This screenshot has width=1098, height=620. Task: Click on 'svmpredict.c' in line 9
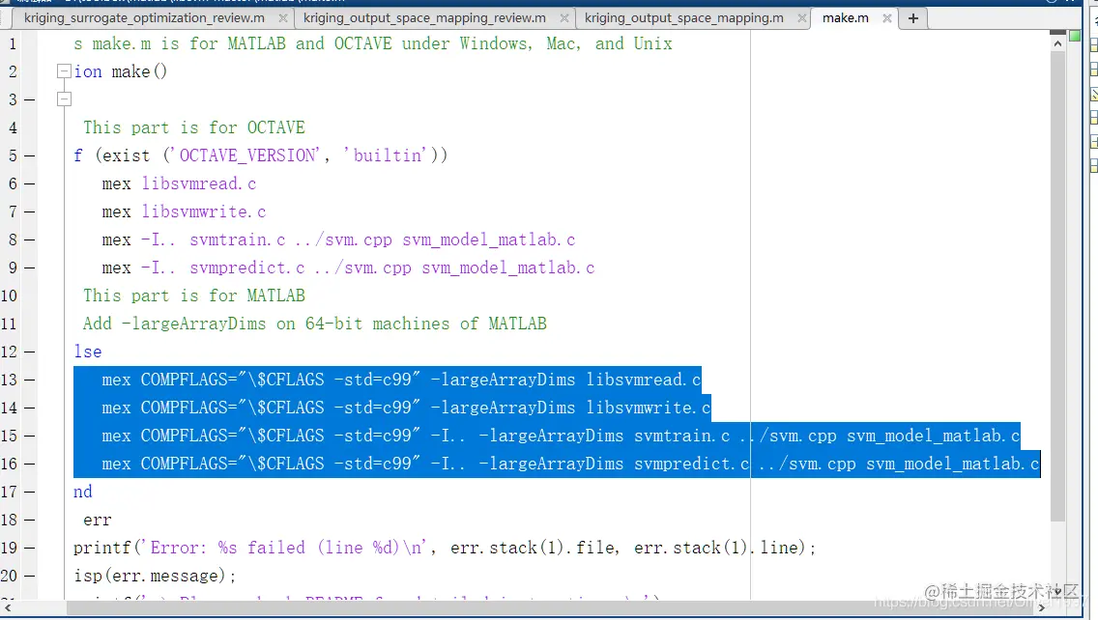(x=247, y=268)
